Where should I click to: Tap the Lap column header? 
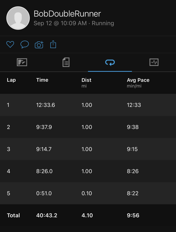tap(11, 80)
